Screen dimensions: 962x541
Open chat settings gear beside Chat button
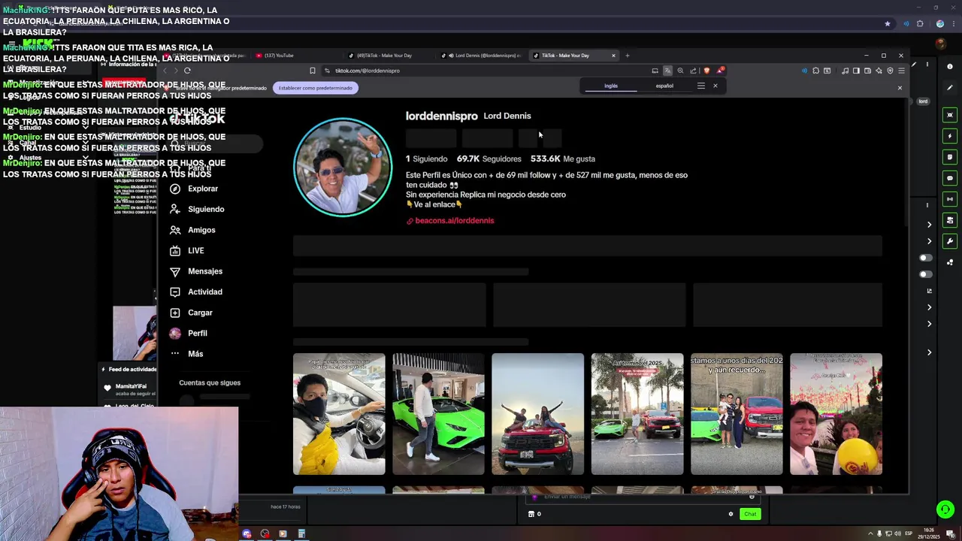pyautogui.click(x=731, y=514)
